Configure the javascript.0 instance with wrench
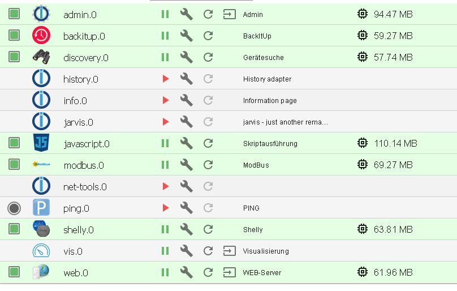Viewport: 457px width, 291px height. [x=186, y=143]
